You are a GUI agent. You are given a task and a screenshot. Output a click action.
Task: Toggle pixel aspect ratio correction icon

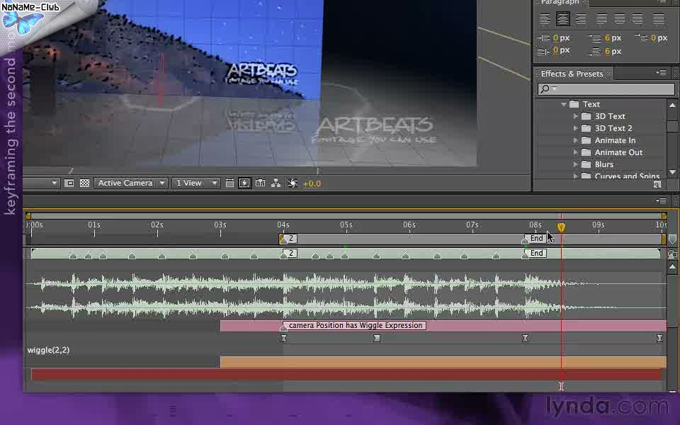[x=229, y=183]
